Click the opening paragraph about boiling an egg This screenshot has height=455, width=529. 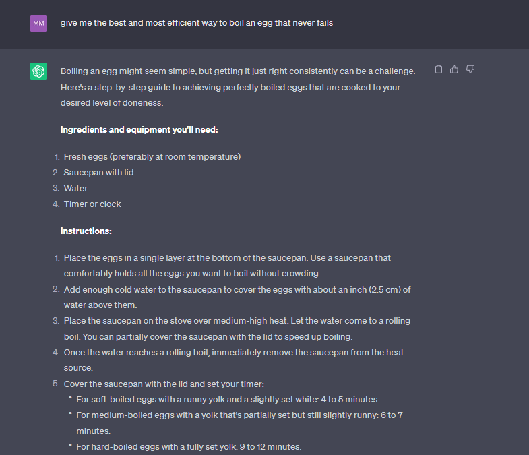pos(236,87)
